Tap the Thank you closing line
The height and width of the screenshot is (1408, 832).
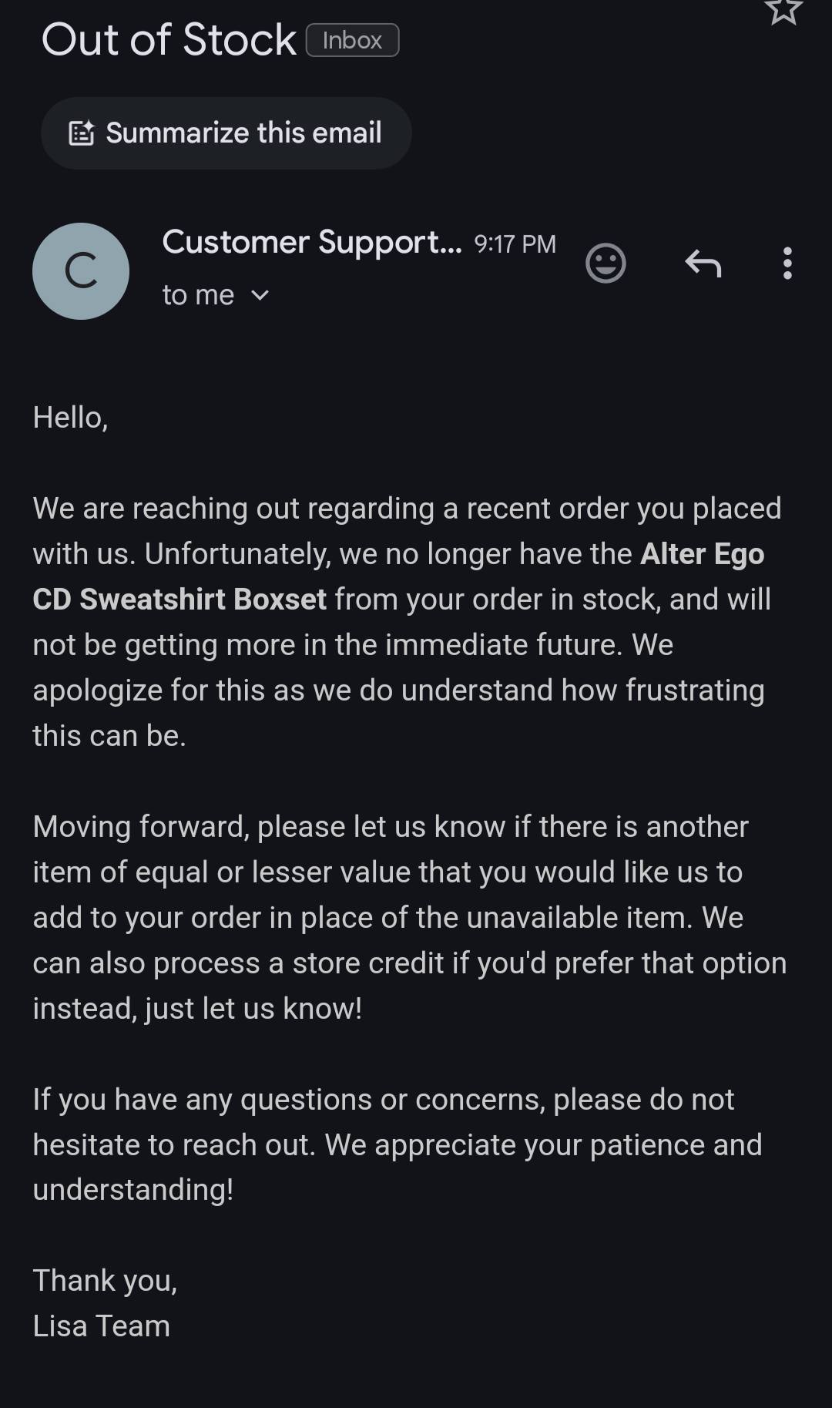click(105, 1281)
